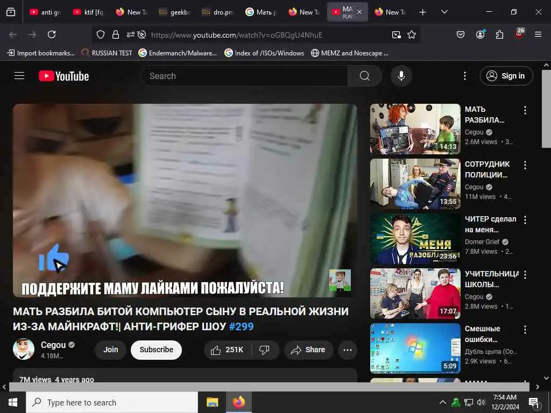
Task: Open МАТЬ РАЗБИЛА 14:13 video thumbnail
Action: tap(415, 129)
